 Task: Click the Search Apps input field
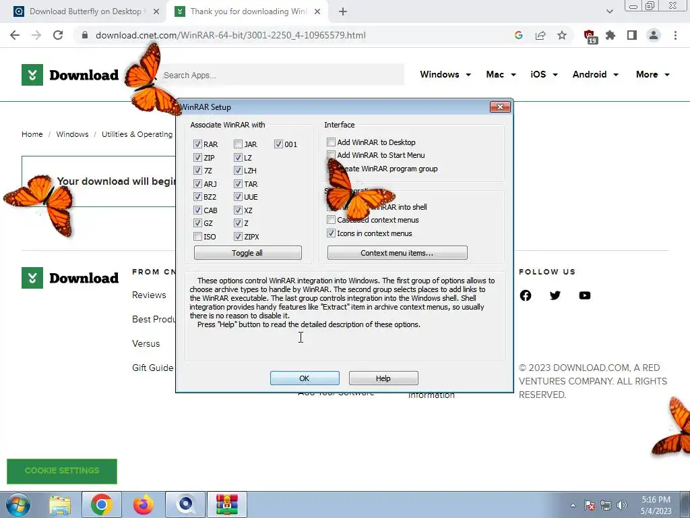281,75
